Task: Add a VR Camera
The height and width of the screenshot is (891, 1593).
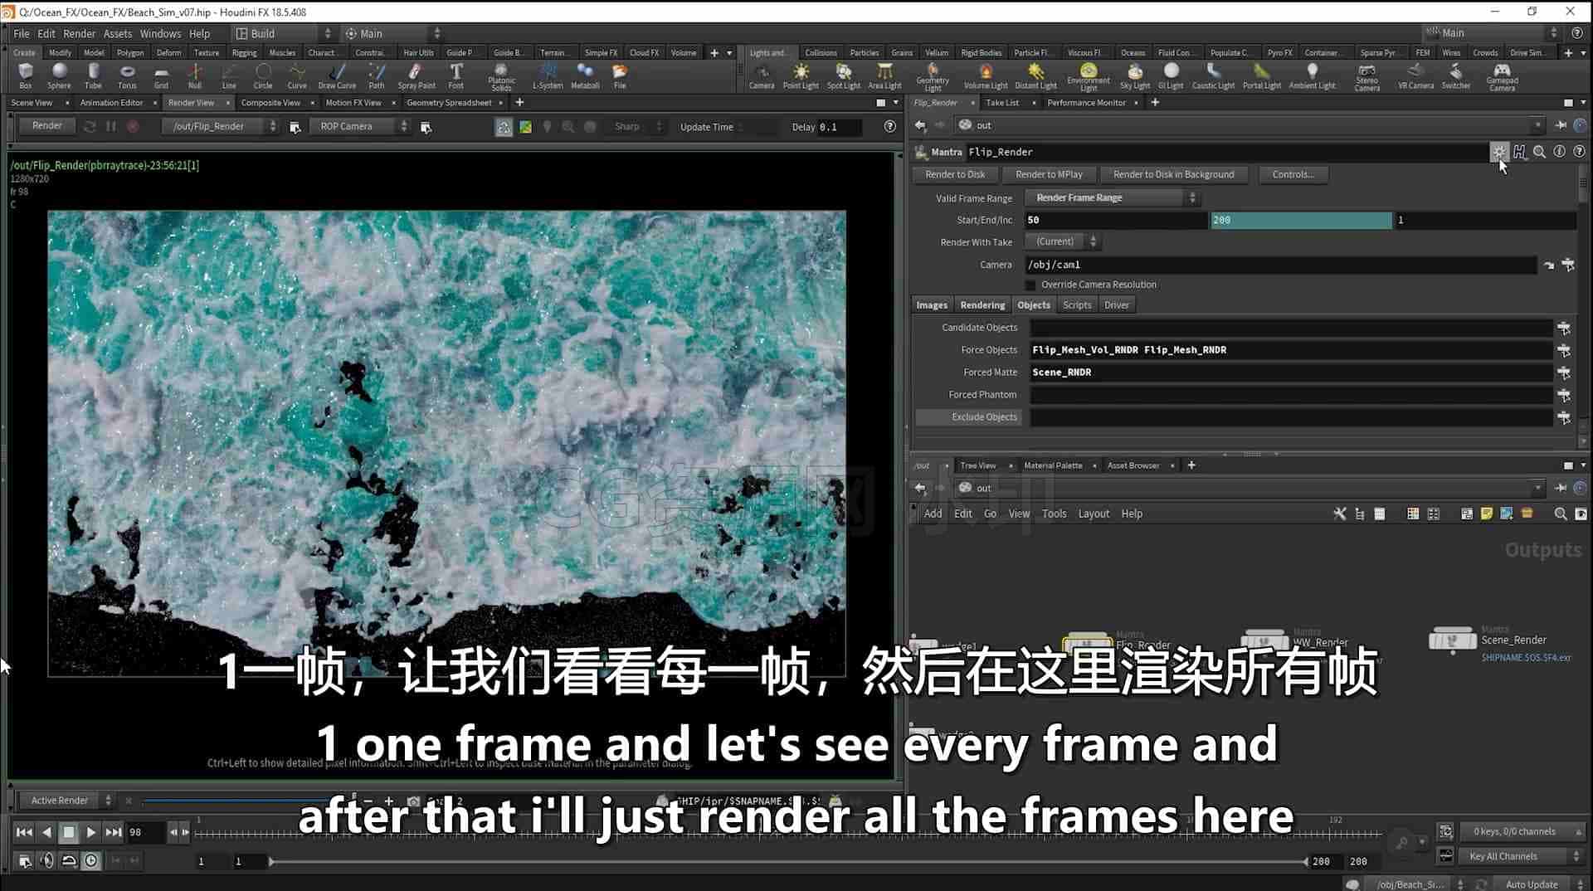Action: pyautogui.click(x=1415, y=75)
